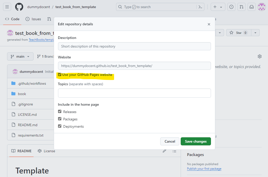Open the hamburger navigation menu
Screen dimensions: 268x177
click(7, 7)
